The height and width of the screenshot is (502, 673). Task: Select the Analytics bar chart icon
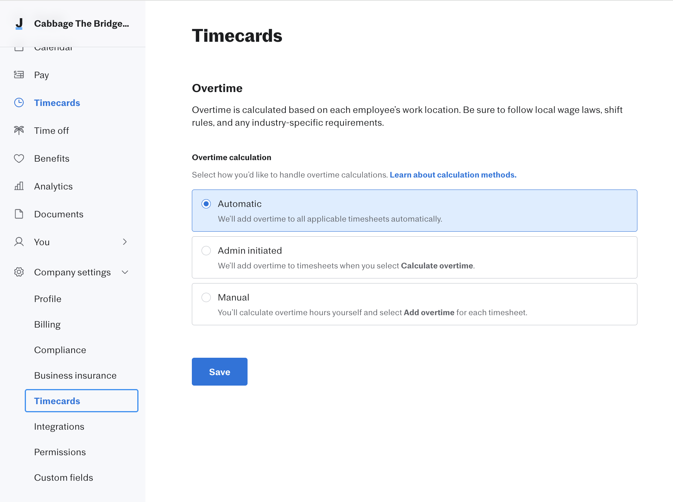(19, 186)
